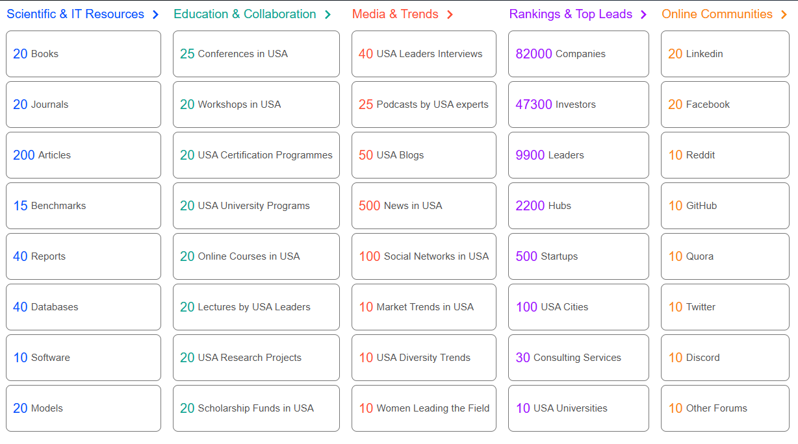Viewport: 798px width, 444px height.
Task: Open the 20 Books card
Action: coord(83,54)
